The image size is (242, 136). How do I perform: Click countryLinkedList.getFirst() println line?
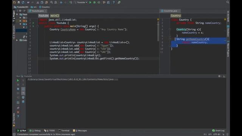[94, 59]
